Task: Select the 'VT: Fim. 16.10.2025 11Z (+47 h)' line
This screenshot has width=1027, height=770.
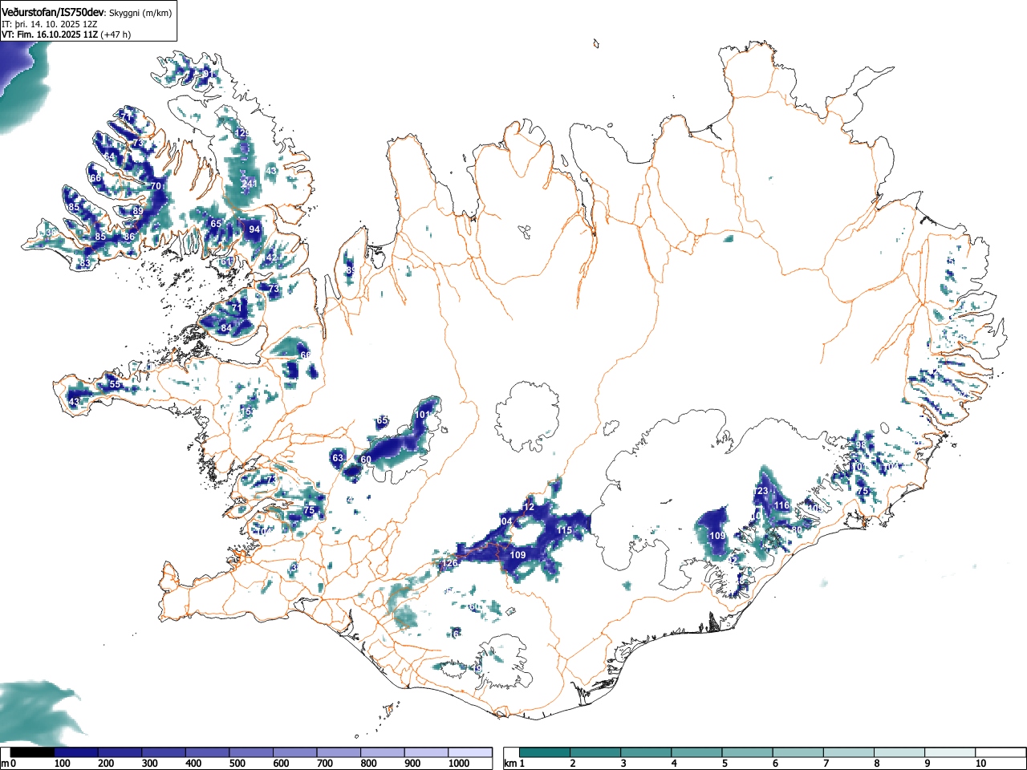Action: (66, 34)
